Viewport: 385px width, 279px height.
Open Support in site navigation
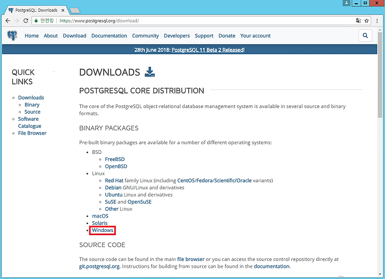[x=204, y=36]
